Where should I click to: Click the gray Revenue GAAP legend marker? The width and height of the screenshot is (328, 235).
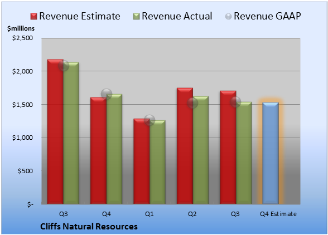tap(228, 16)
